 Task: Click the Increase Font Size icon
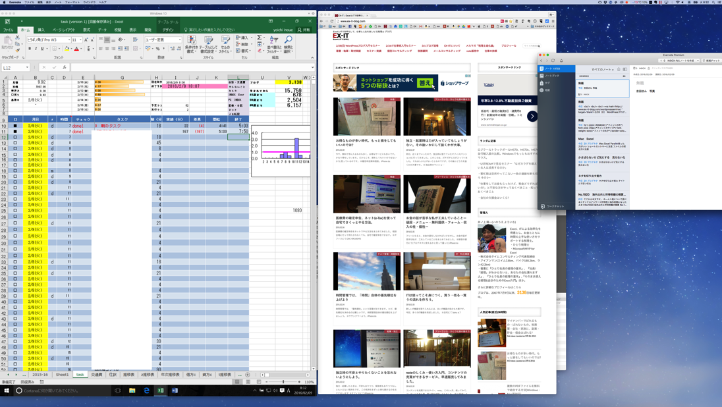tap(86, 40)
